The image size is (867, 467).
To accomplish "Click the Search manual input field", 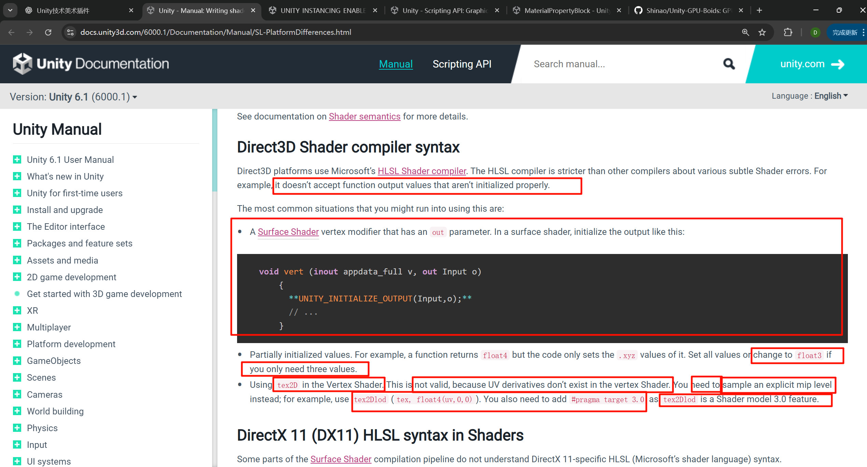I will click(622, 64).
